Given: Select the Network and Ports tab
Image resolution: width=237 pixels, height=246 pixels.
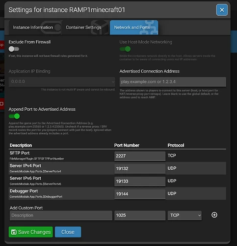Looking at the screenshot, I should tap(134, 28).
